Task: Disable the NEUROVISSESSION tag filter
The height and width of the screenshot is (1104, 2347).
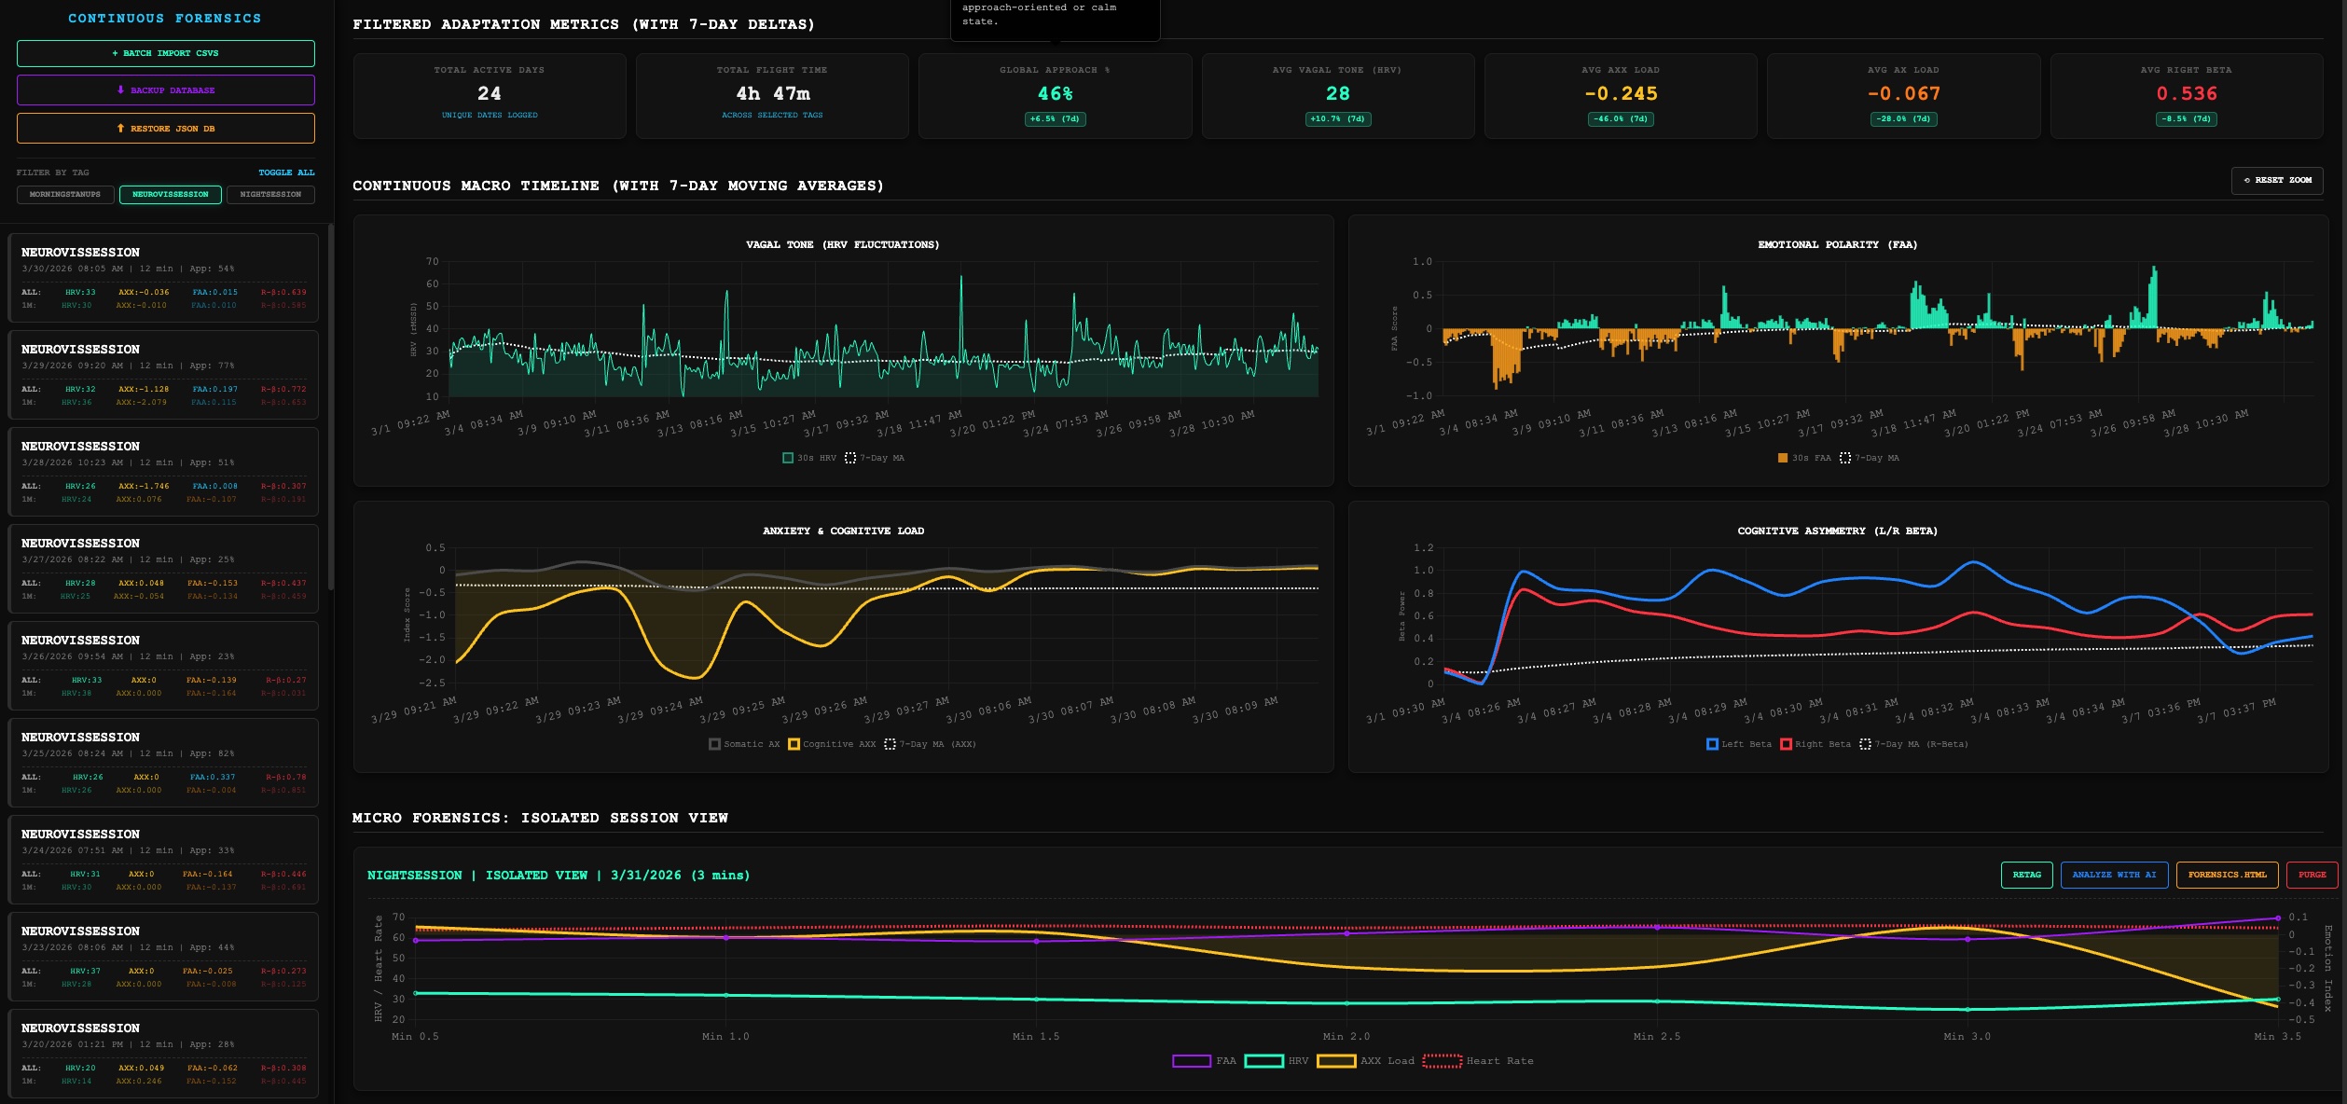Action: point(171,194)
